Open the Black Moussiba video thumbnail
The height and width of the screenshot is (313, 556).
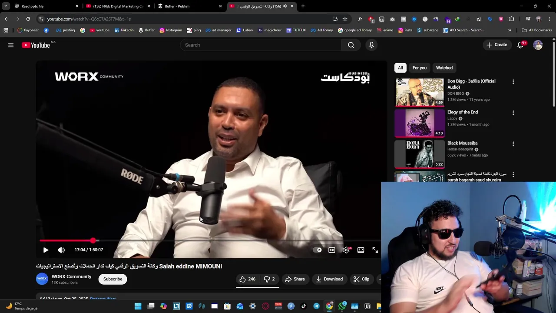coord(420,154)
